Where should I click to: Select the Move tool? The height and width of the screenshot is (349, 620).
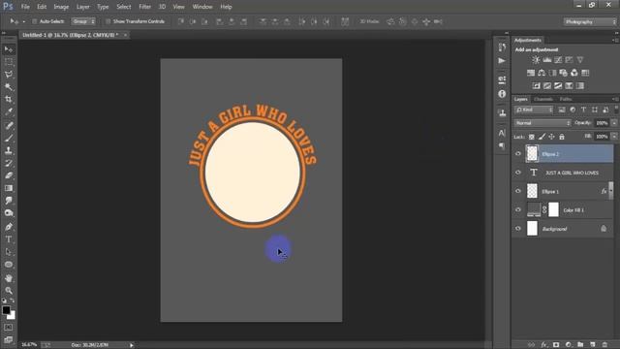pyautogui.click(x=9, y=49)
